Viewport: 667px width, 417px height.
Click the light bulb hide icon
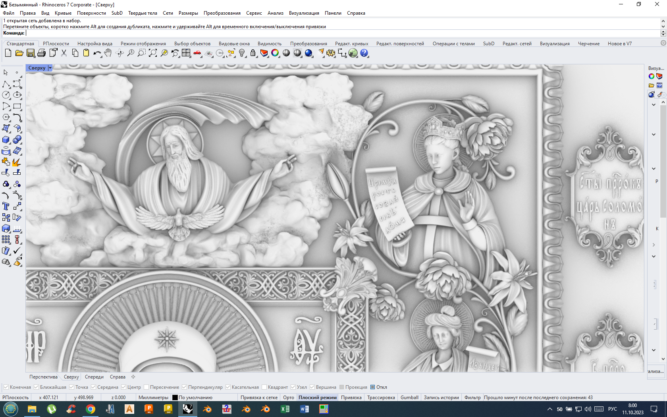point(242,53)
